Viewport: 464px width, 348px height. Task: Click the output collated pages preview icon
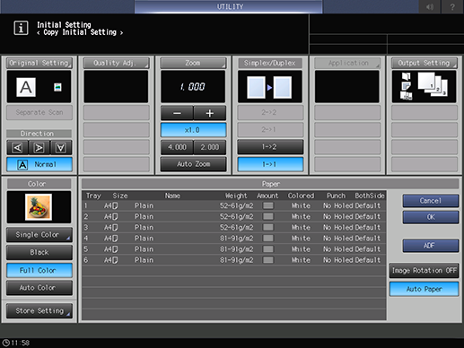[x=433, y=84]
